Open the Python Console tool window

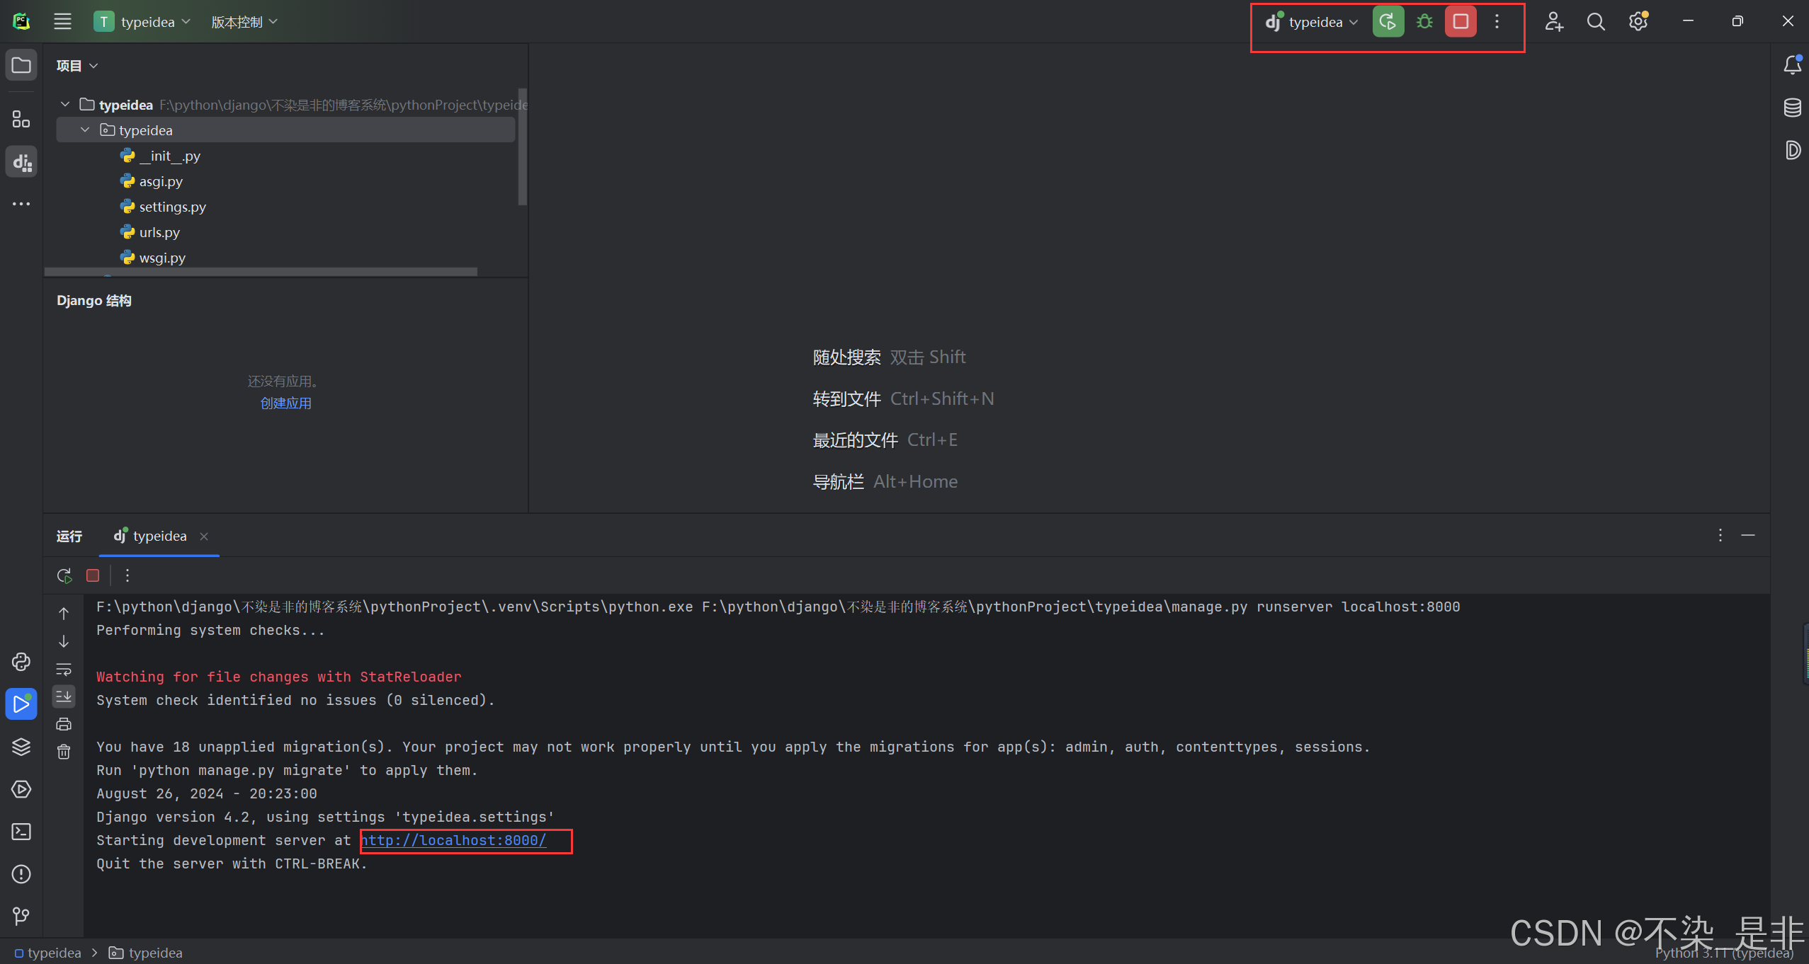21,662
